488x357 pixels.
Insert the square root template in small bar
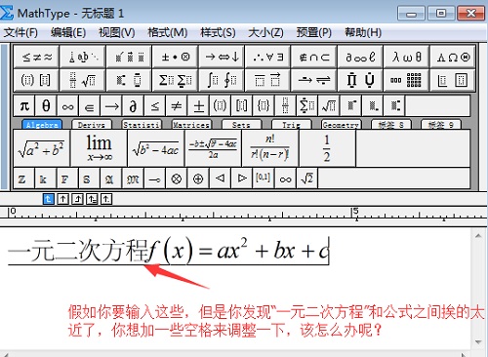[329, 106]
